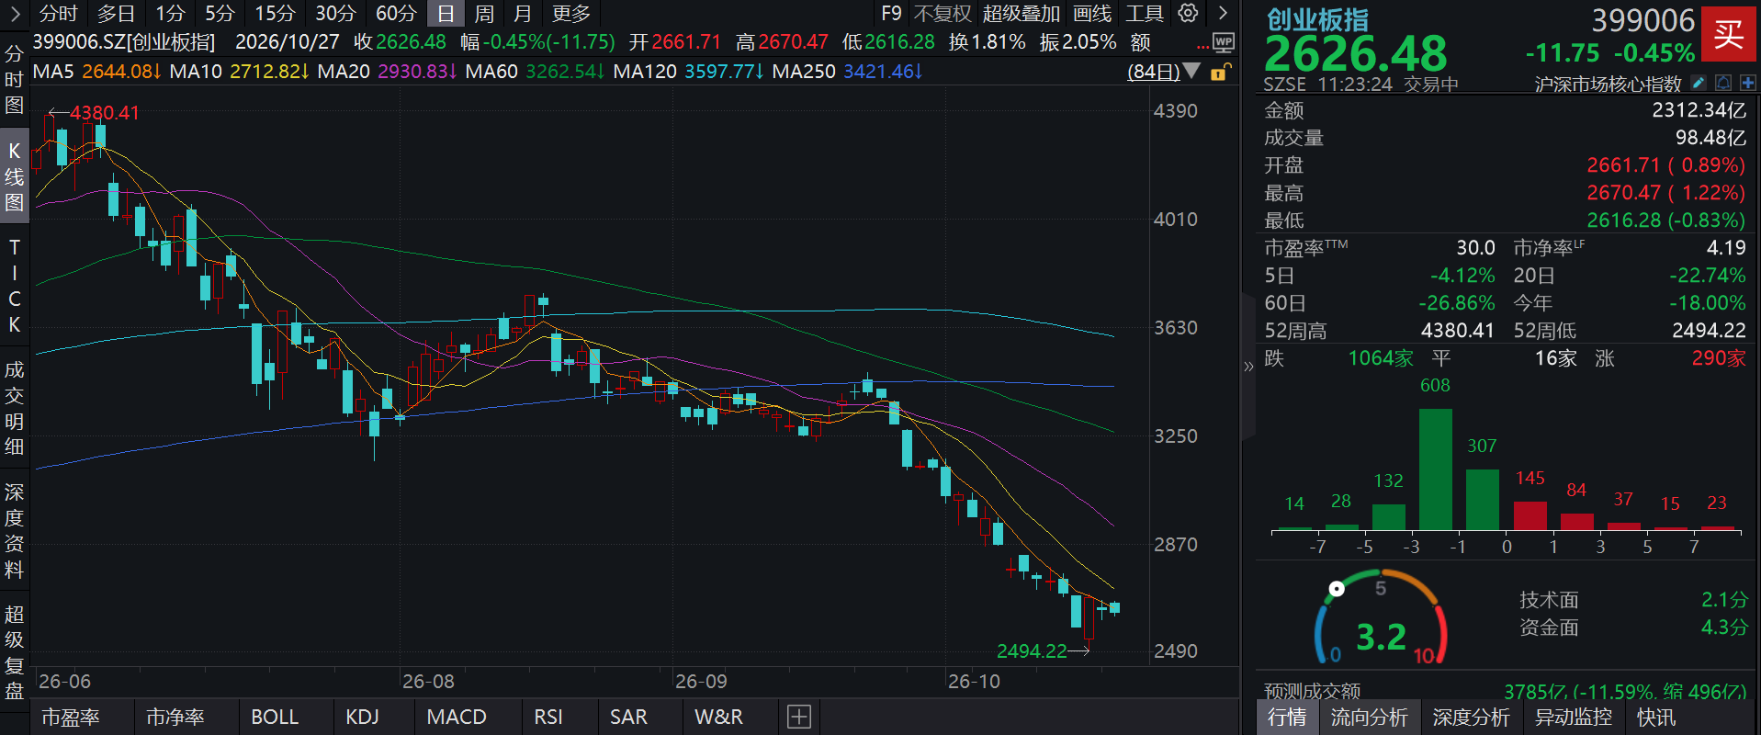Select 分时图 in left sidebar
The image size is (1761, 735).
click(14, 80)
